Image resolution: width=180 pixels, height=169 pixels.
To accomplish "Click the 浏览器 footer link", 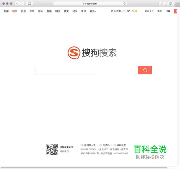I will click(106, 145).
